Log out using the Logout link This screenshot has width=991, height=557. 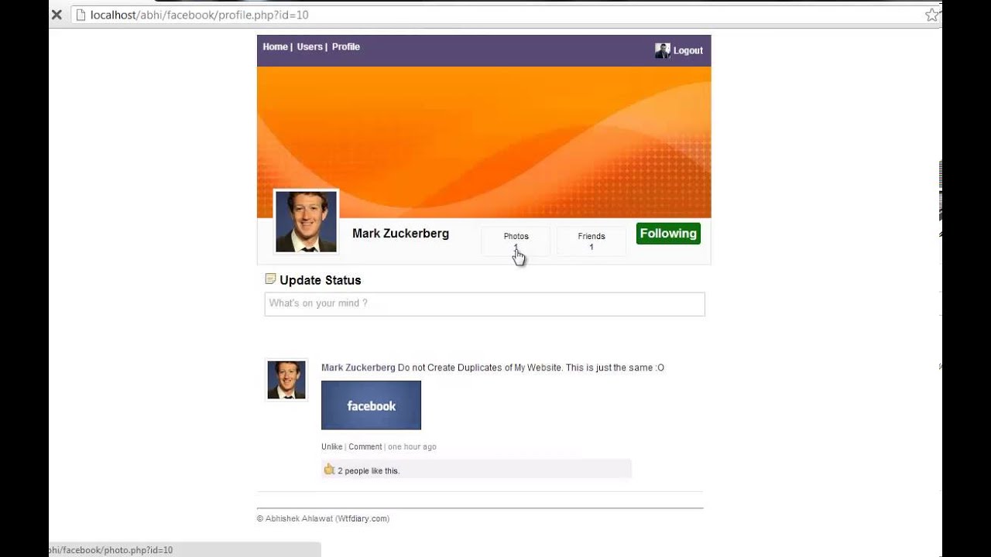coord(688,50)
